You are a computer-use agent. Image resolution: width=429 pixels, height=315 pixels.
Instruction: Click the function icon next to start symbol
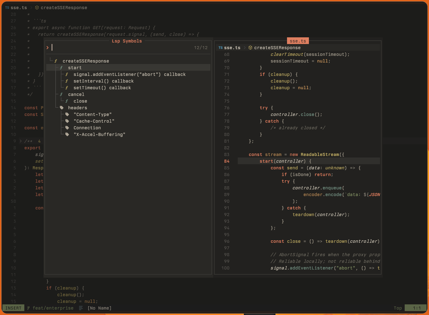click(x=61, y=68)
